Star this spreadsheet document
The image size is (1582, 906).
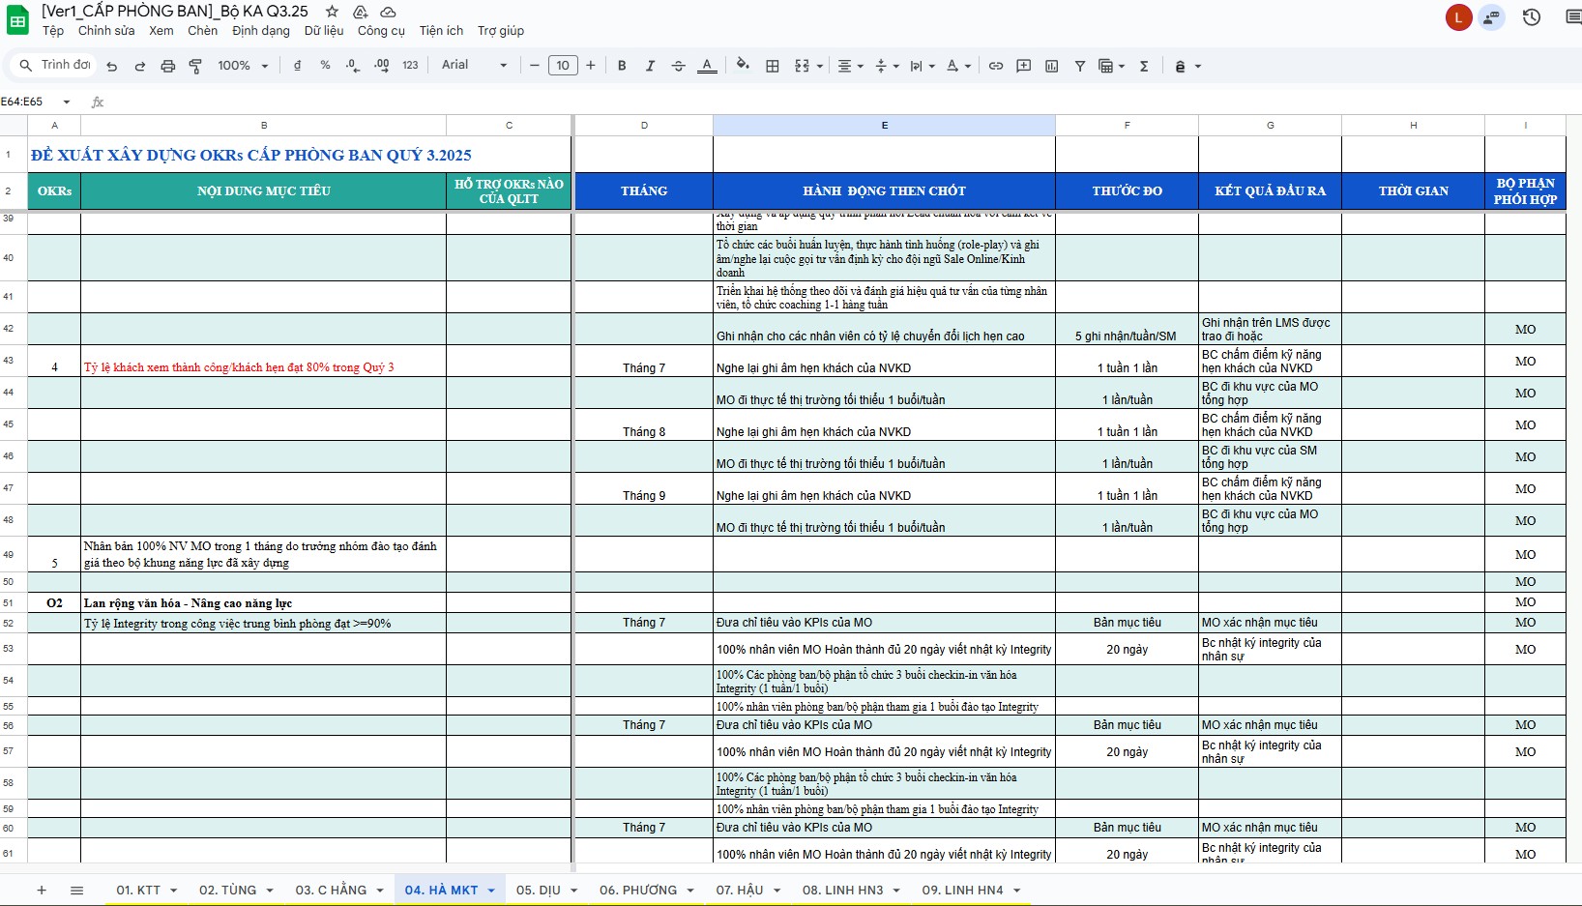[332, 12]
